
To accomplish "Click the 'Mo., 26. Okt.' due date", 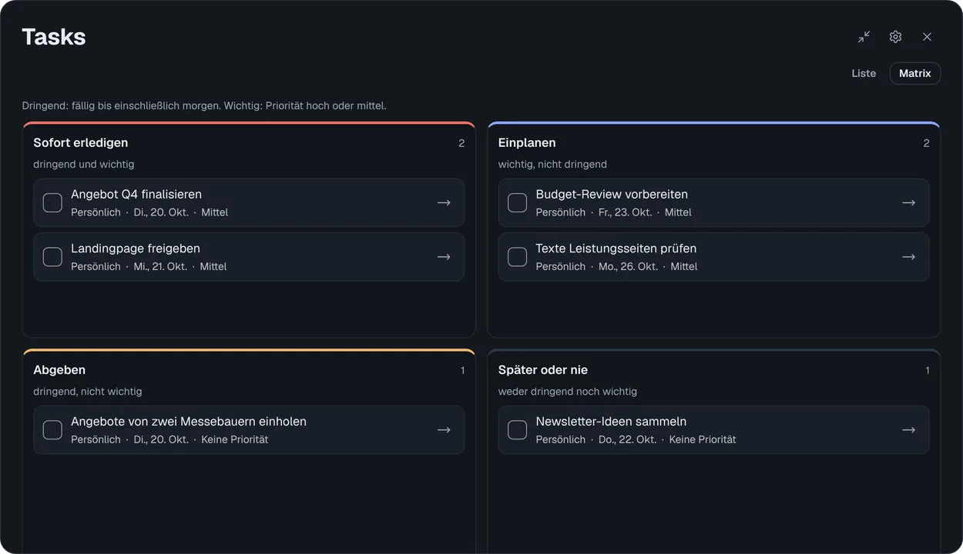I will tap(629, 266).
